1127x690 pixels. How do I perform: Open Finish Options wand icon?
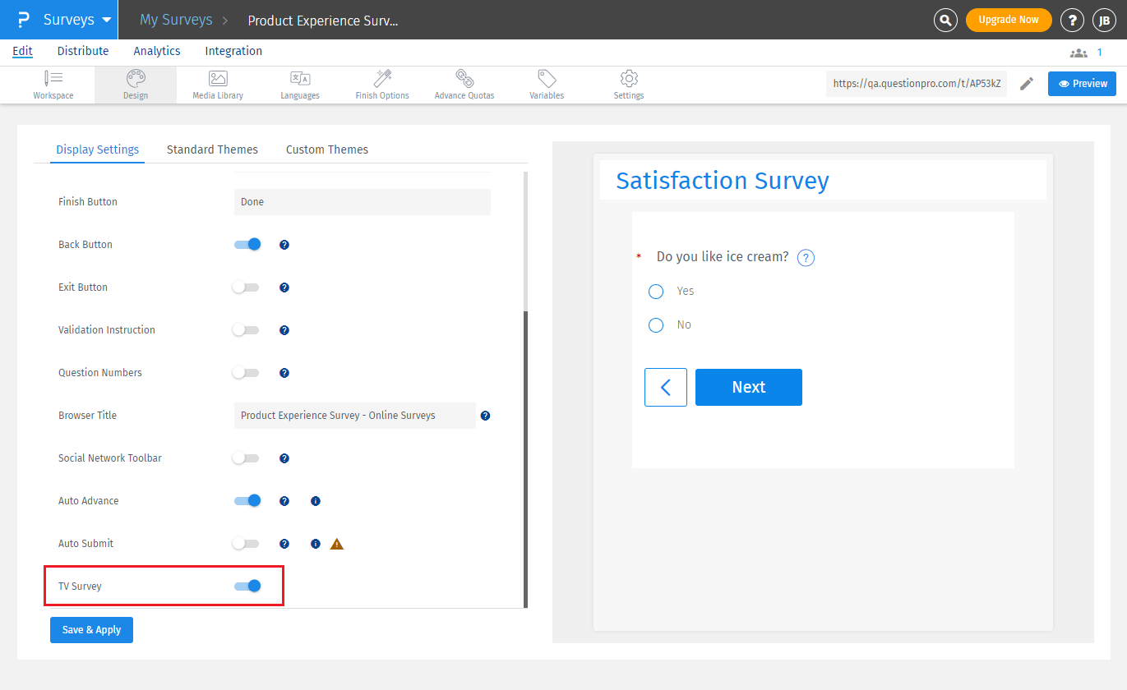click(x=382, y=85)
